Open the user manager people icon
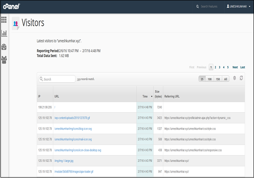 4,60
